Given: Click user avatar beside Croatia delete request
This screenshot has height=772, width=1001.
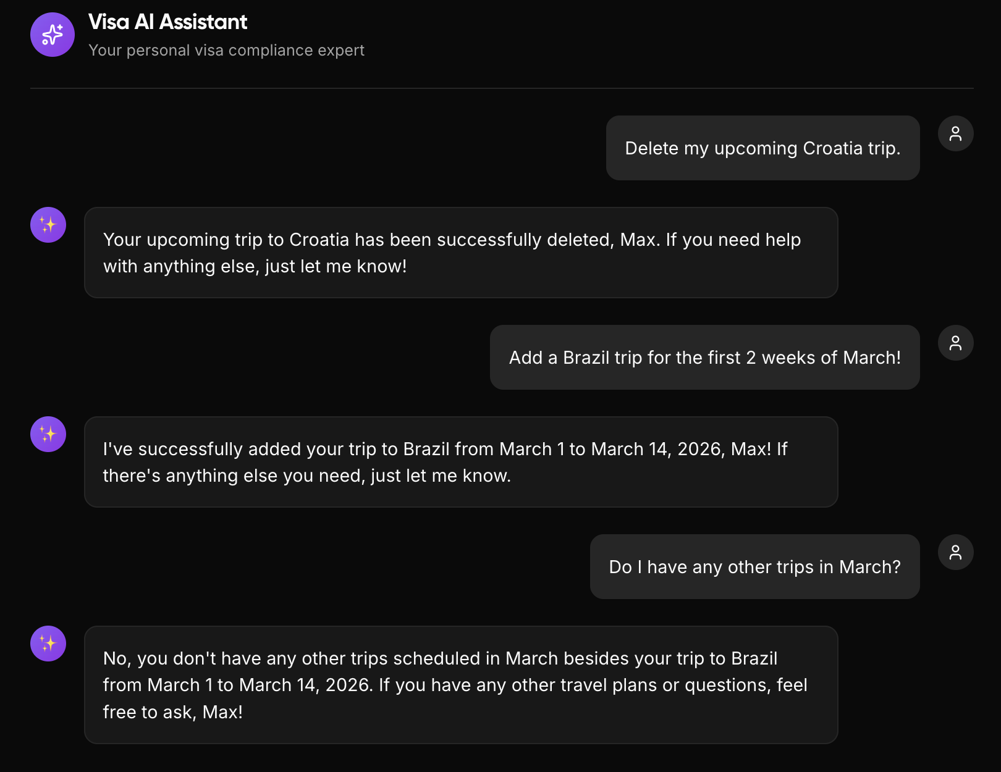Looking at the screenshot, I should tap(955, 133).
